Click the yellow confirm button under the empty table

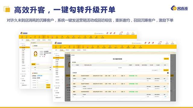coord(166,70)
